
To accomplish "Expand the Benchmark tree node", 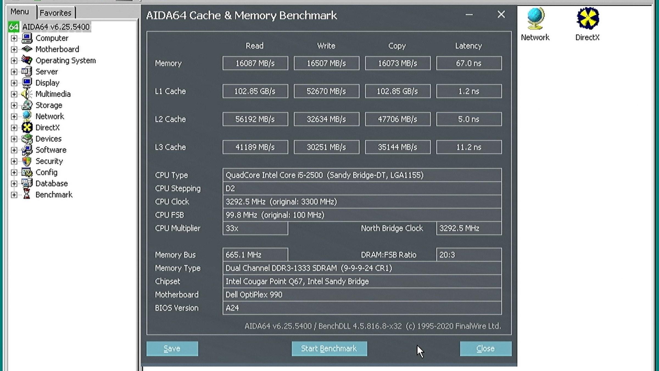I will click(14, 195).
